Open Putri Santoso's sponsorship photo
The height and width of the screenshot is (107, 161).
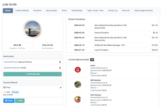coord(78,99)
